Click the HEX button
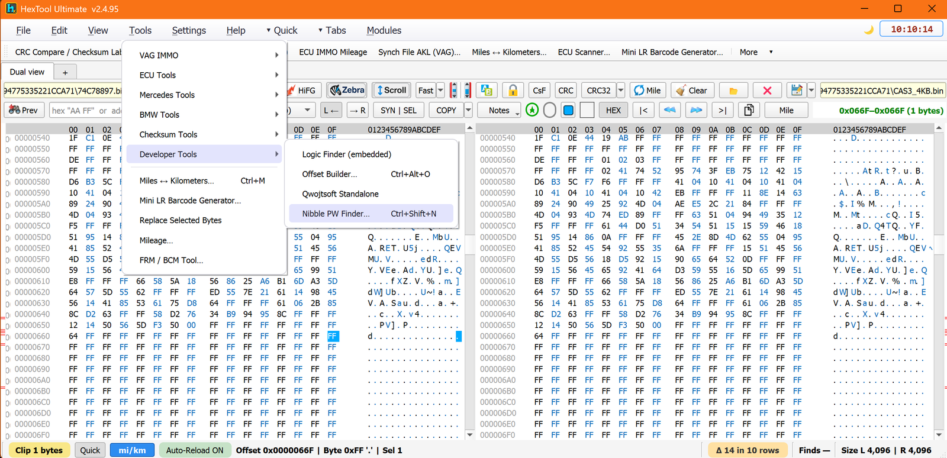 613,110
